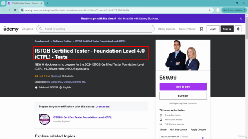This screenshot has width=248, height=139.
Task: Click Add to cart button
Action: pyautogui.click(x=183, y=86)
